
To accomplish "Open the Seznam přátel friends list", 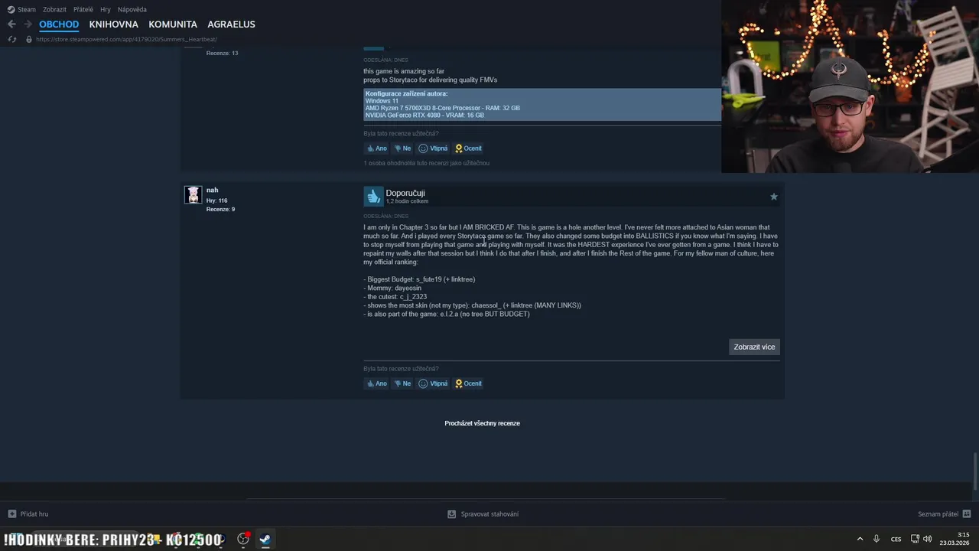I will 938,514.
